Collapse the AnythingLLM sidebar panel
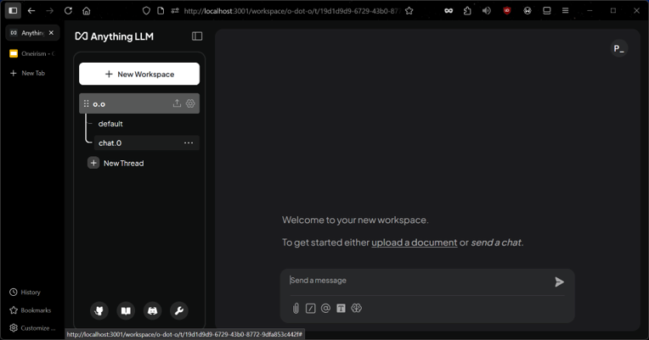 197,36
